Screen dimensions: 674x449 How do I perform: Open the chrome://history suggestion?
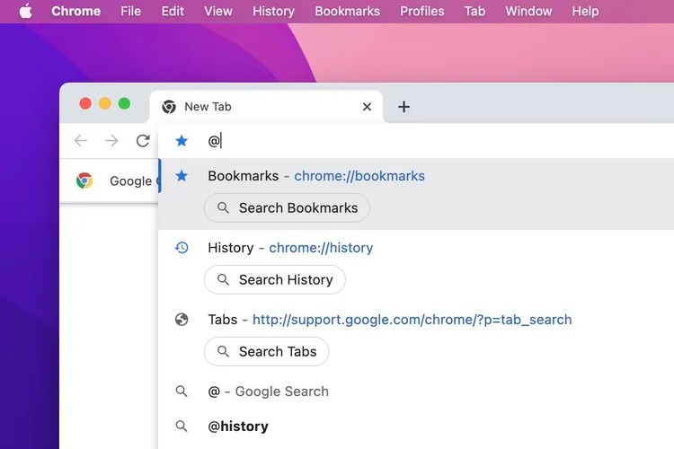321,248
